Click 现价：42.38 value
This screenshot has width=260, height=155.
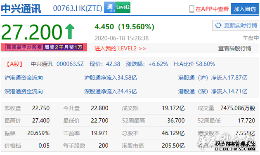point(105,64)
